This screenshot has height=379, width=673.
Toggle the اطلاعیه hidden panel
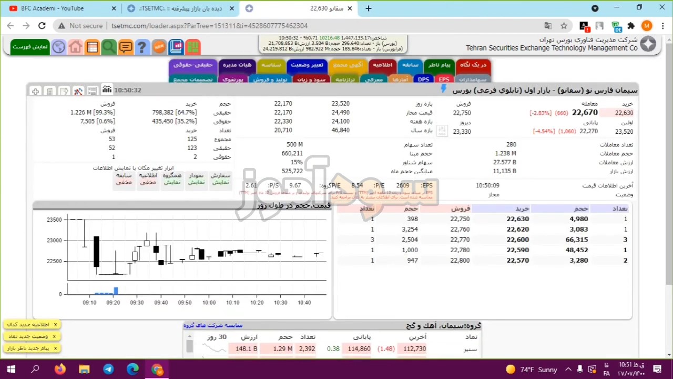(148, 179)
